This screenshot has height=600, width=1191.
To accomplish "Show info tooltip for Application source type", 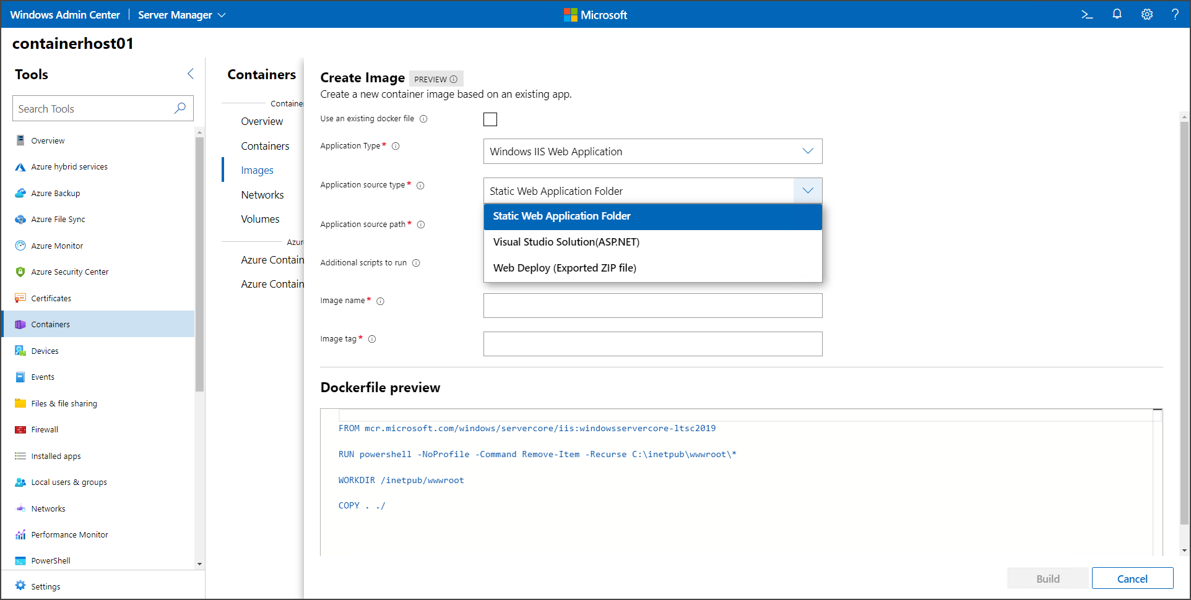I will (420, 186).
